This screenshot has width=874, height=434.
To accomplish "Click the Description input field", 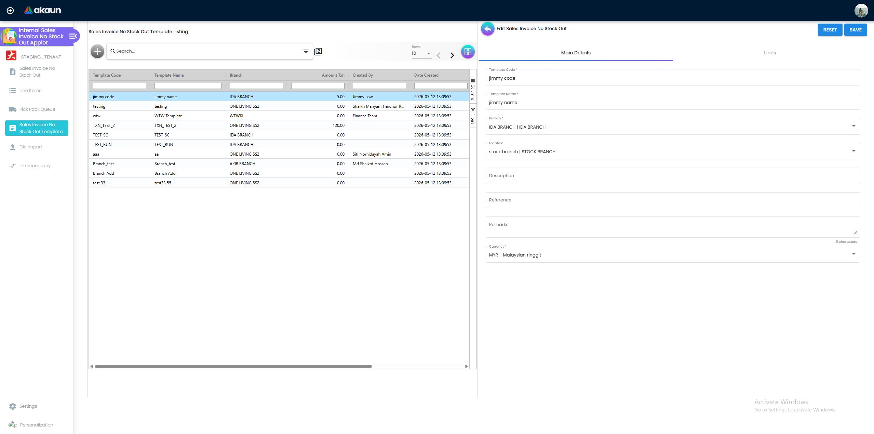I will 673,176.
